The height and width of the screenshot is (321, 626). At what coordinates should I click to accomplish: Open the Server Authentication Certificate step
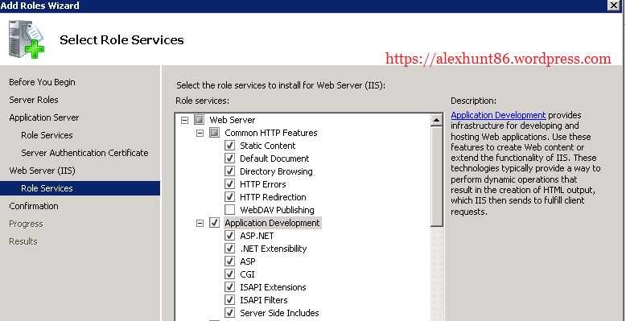[x=84, y=153]
